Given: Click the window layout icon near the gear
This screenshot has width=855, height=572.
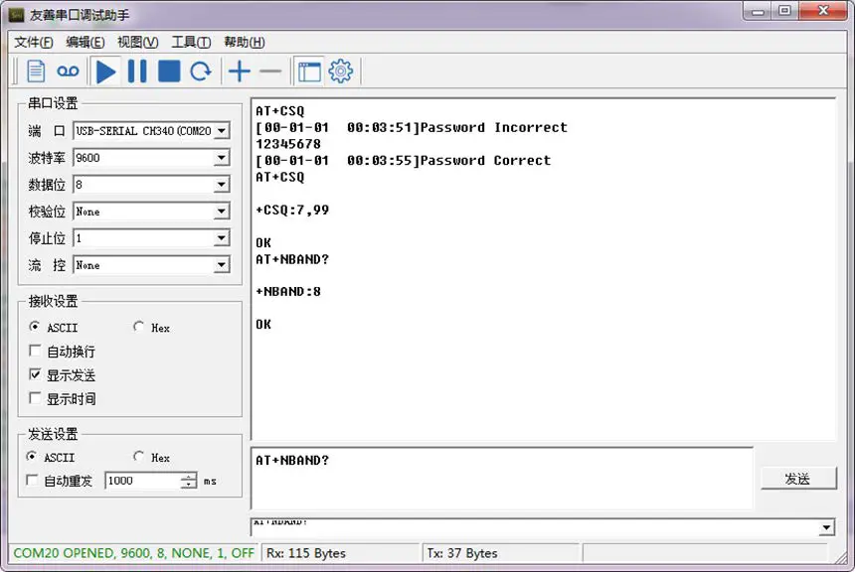Looking at the screenshot, I should pyautogui.click(x=308, y=71).
